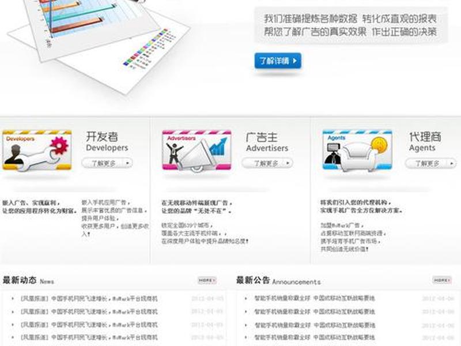Click 了解更多 under 广告主 Advertisers
Image resolution: width=461 pixels, height=346 pixels.
click(x=267, y=163)
